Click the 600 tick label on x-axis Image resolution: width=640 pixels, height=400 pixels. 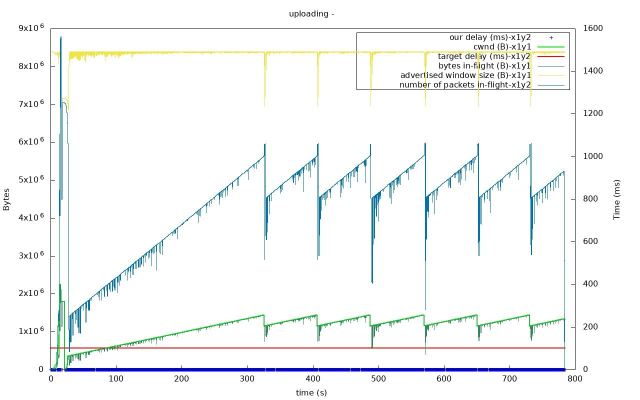point(444,379)
